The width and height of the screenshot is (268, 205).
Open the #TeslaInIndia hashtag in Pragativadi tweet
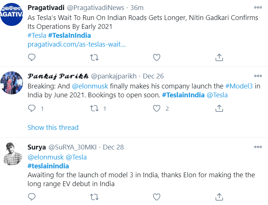click(69, 36)
